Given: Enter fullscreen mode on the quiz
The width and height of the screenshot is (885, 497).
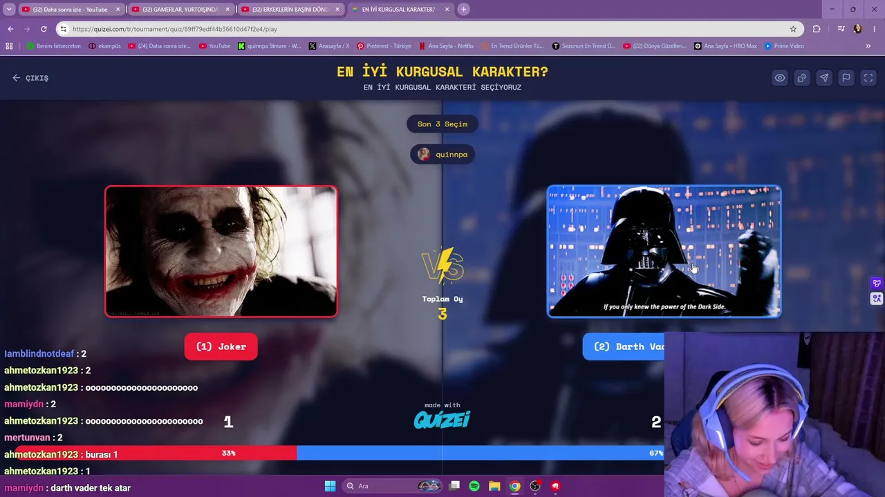Looking at the screenshot, I should [868, 78].
